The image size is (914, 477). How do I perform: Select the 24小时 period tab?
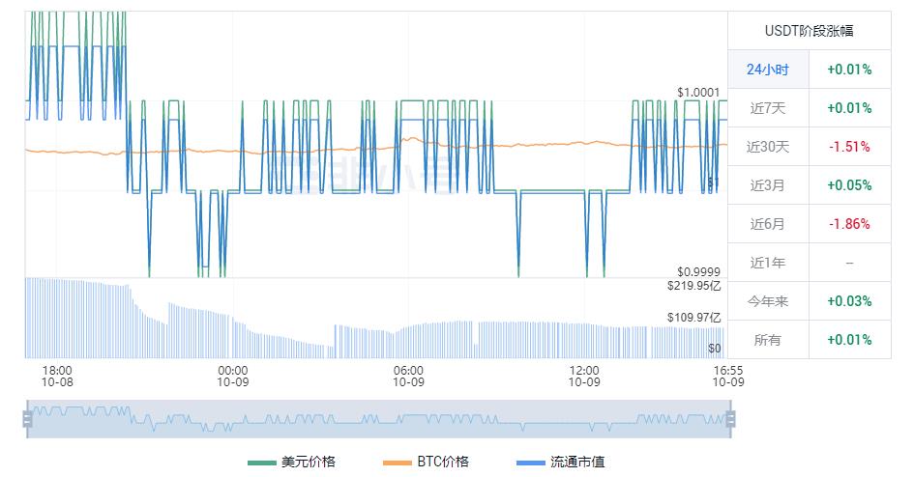[x=768, y=70]
